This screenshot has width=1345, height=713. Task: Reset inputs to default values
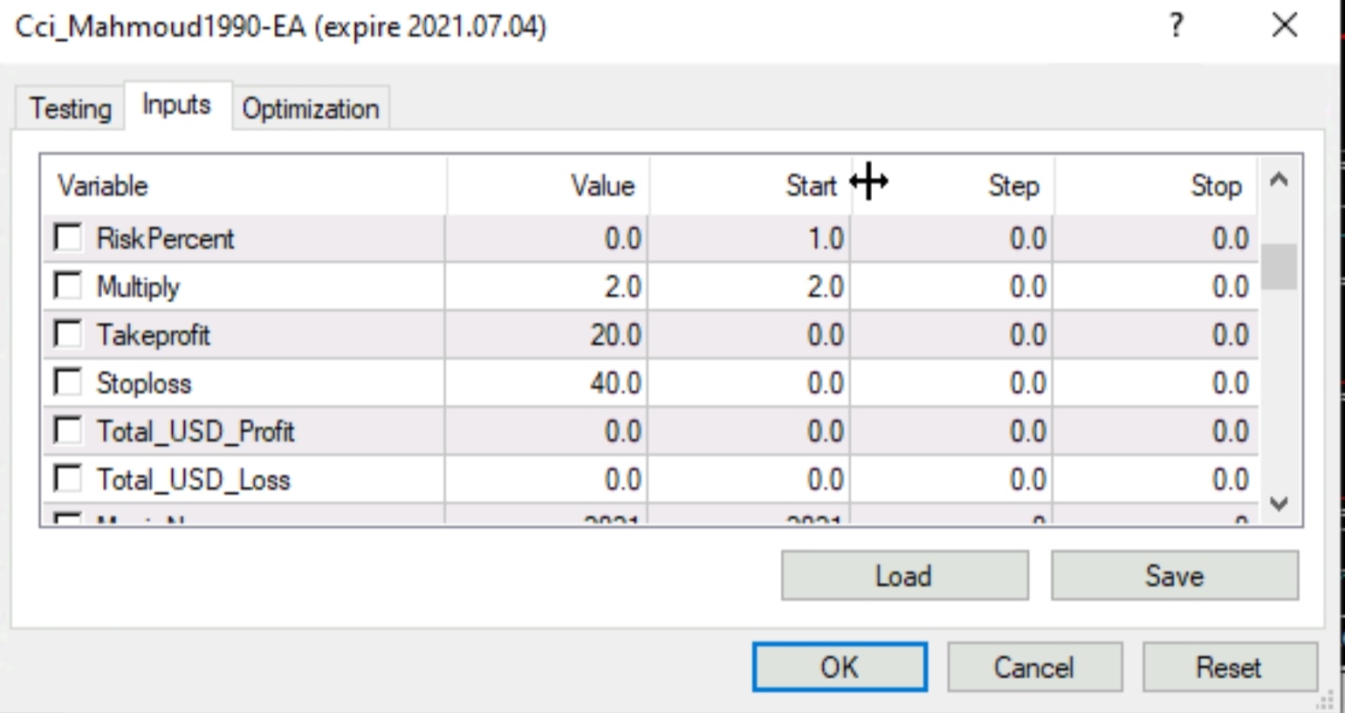coord(1228,668)
